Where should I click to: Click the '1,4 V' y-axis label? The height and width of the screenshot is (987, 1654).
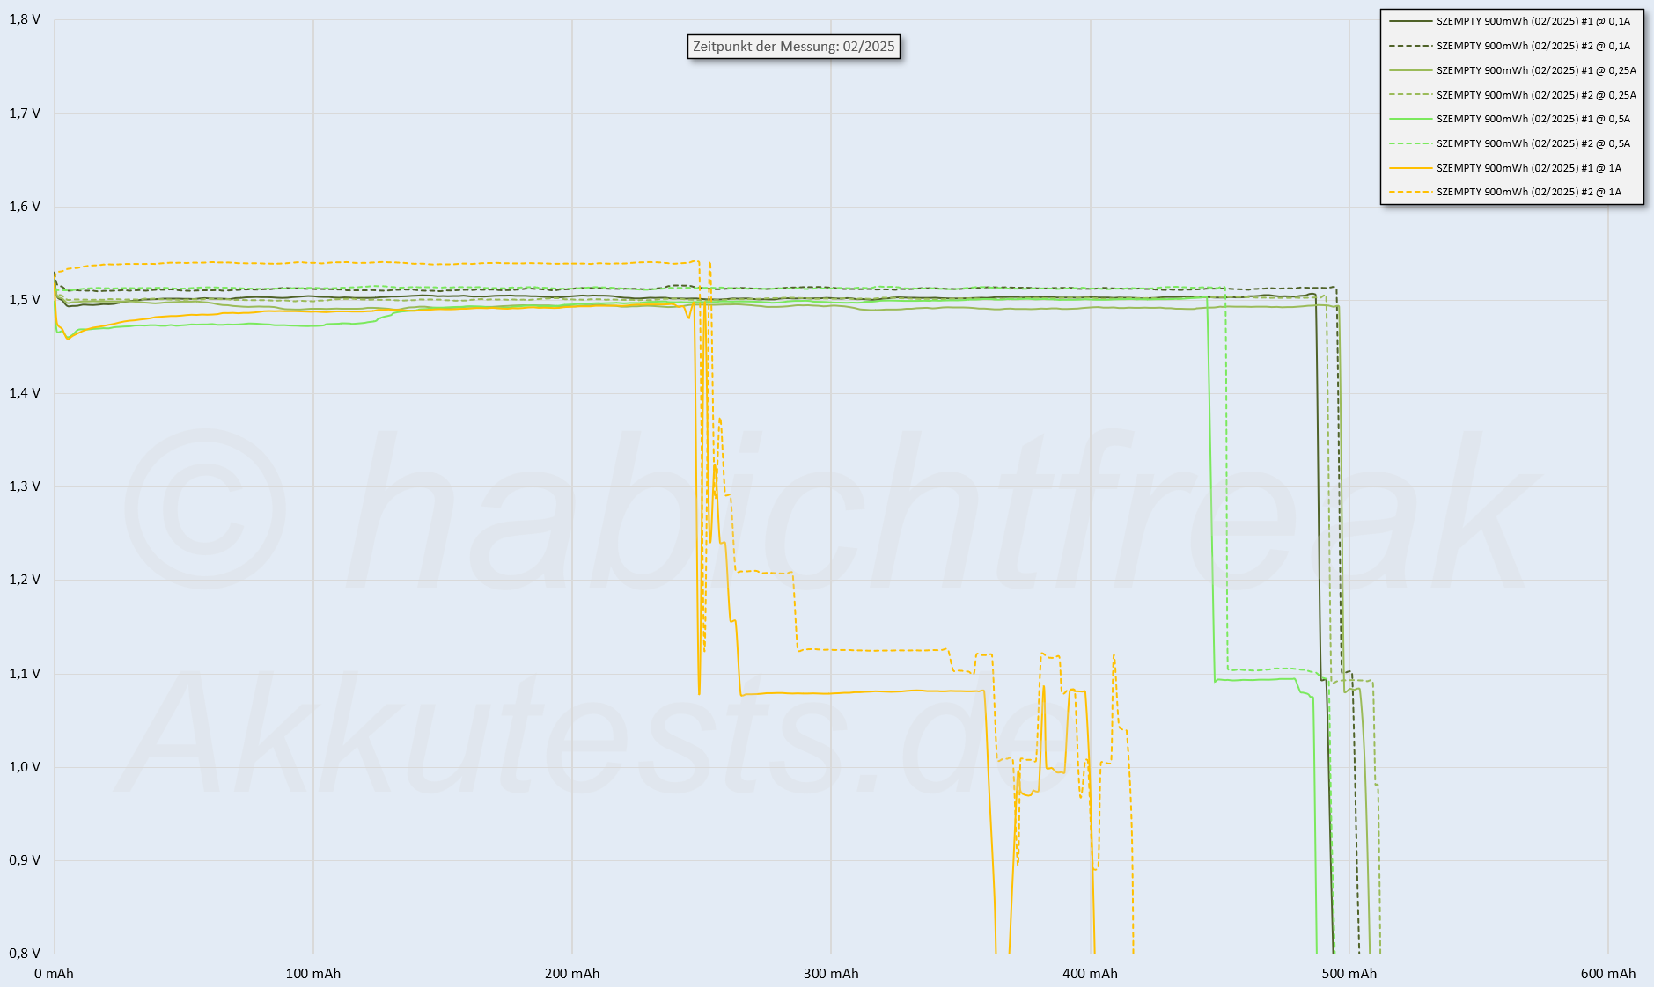pyautogui.click(x=25, y=393)
